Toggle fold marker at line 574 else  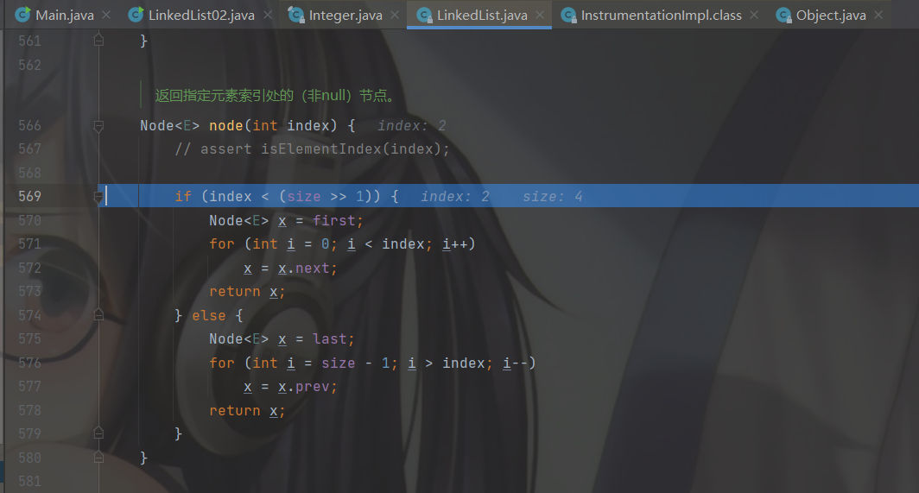pos(98,315)
